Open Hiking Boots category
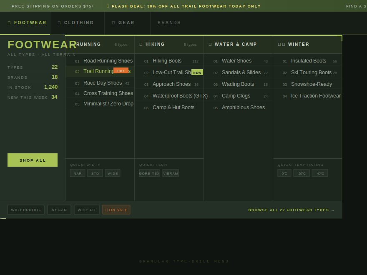The width and height of the screenshot is (367, 275). [169, 61]
